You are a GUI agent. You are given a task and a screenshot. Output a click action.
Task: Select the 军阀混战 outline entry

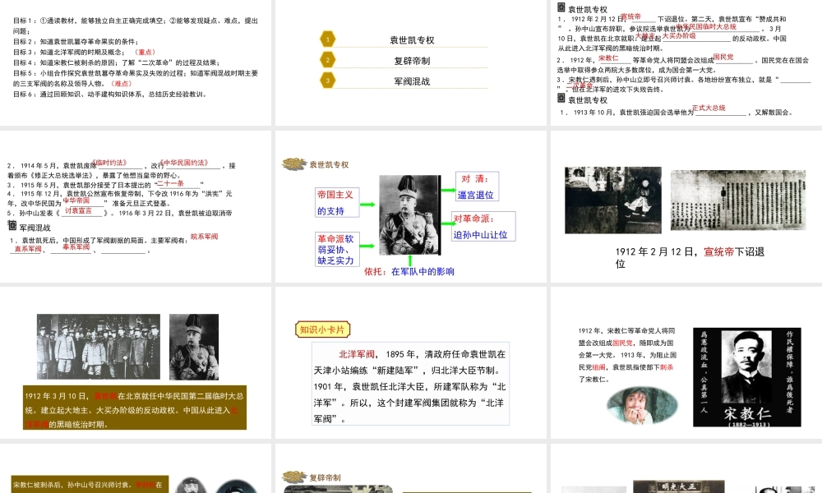click(412, 81)
